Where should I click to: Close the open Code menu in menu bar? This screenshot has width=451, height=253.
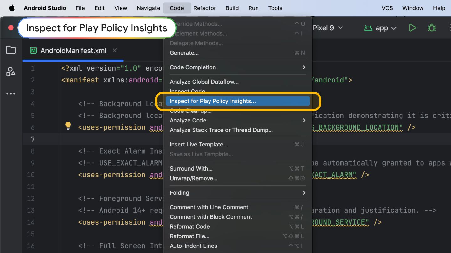tap(177, 8)
